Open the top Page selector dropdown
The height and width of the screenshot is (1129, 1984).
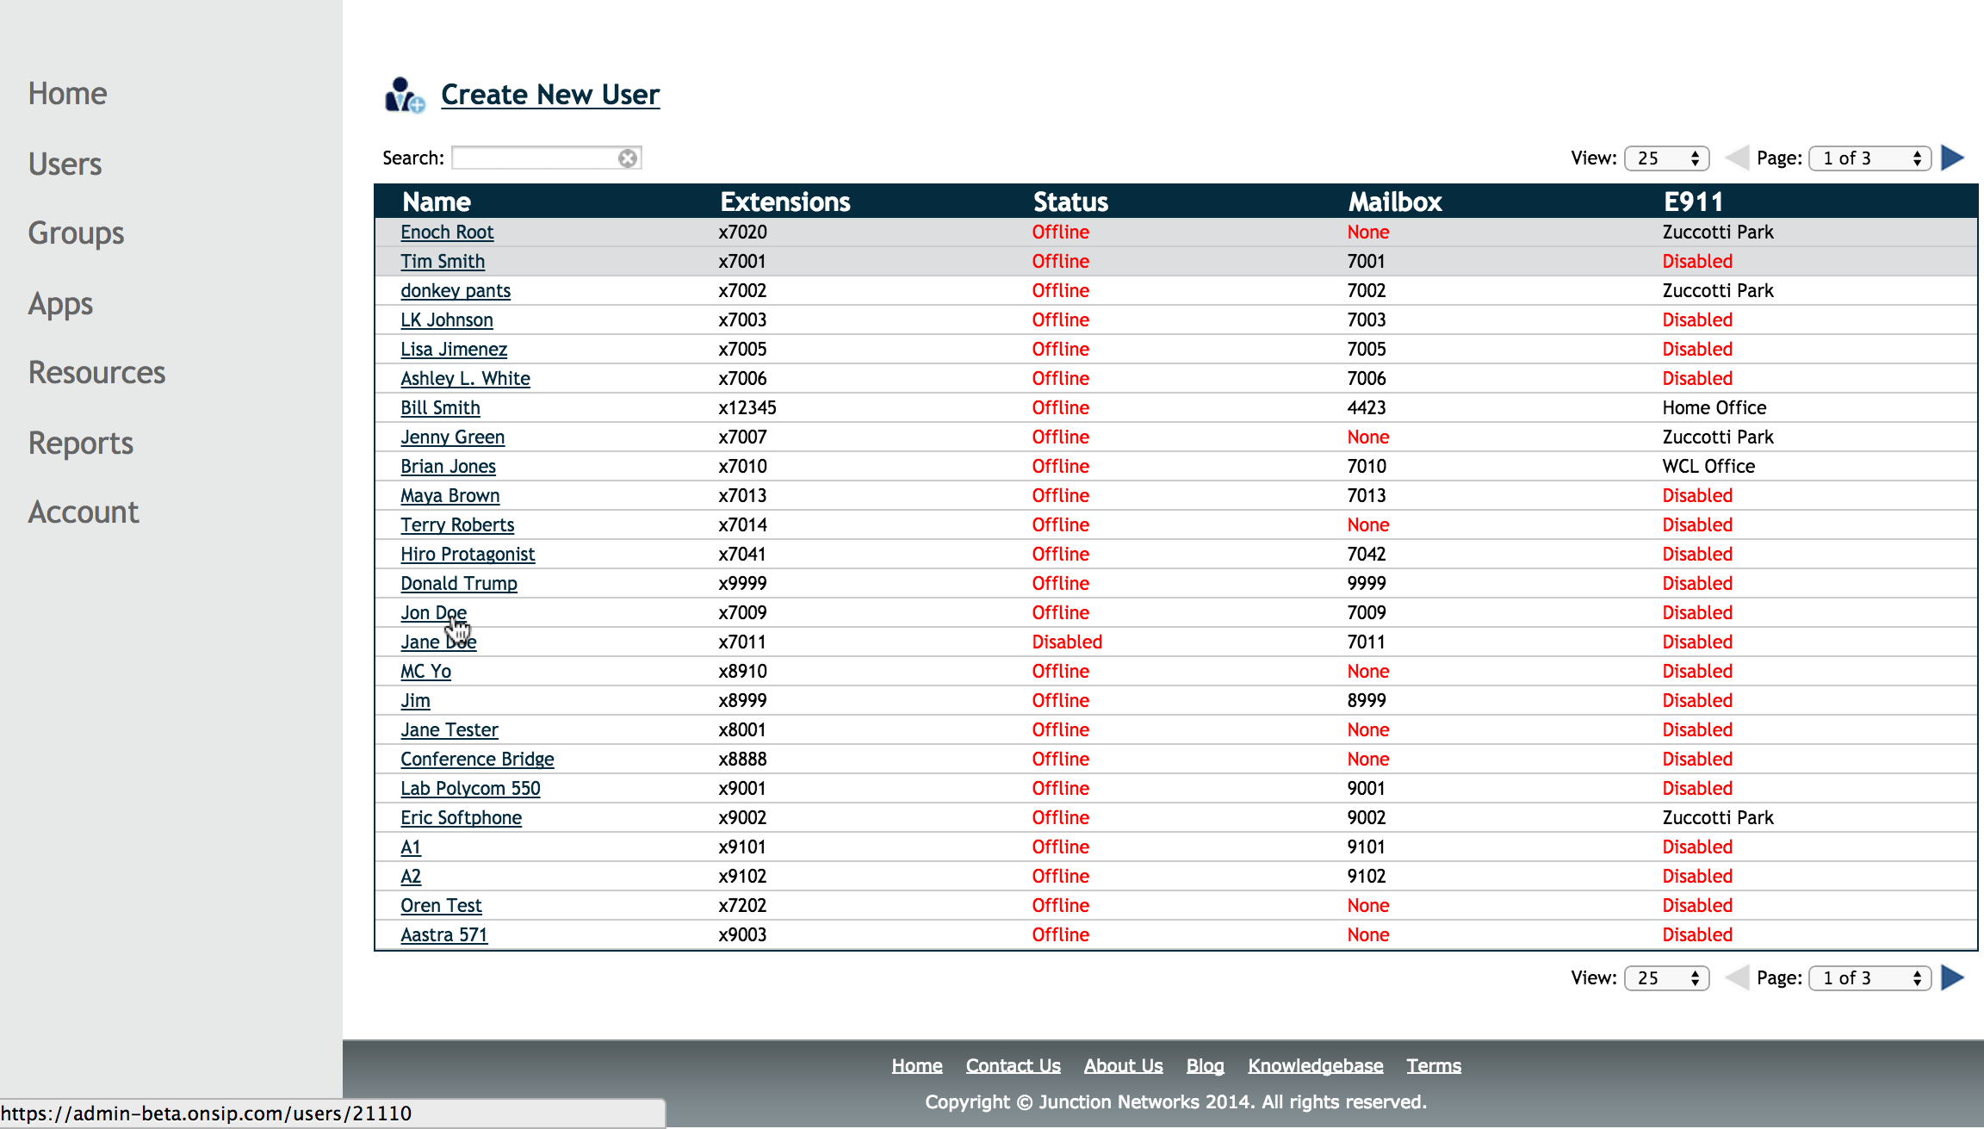point(1870,158)
